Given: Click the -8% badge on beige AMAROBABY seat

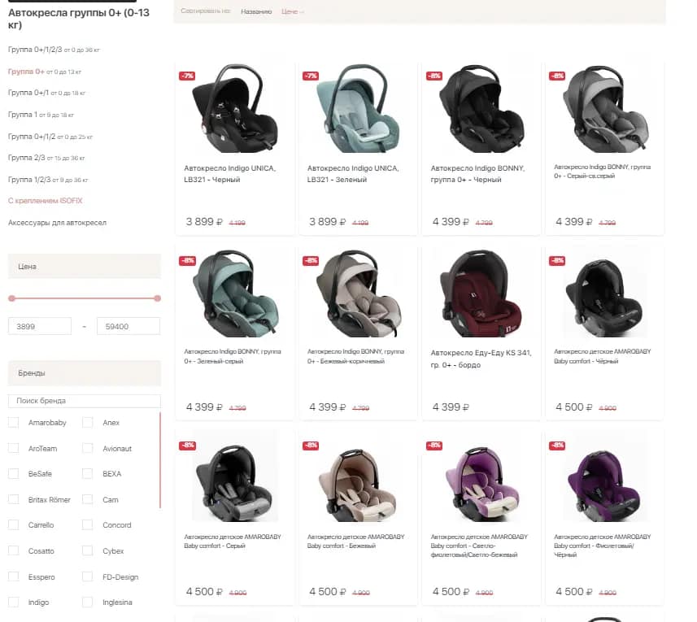Looking at the screenshot, I should tap(310, 446).
